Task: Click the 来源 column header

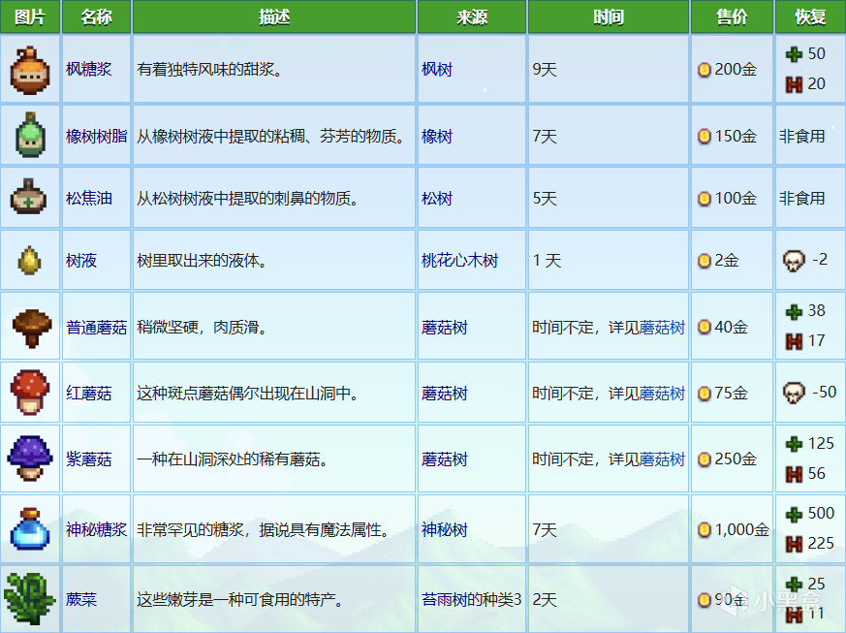Action: pos(472,16)
